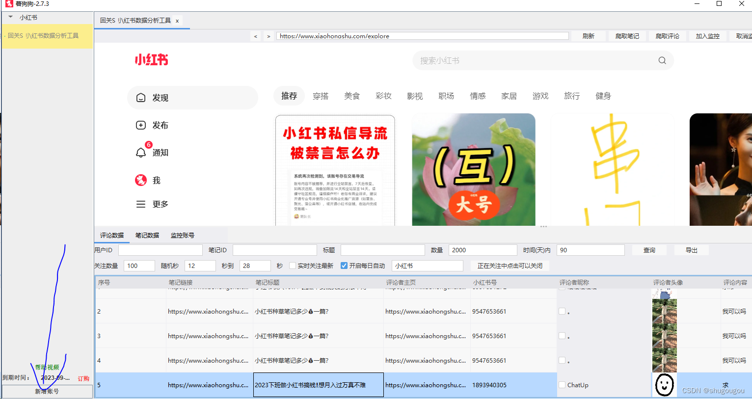The width and height of the screenshot is (752, 399).
Task: Click the 加入监控 button
Action: 707,36
